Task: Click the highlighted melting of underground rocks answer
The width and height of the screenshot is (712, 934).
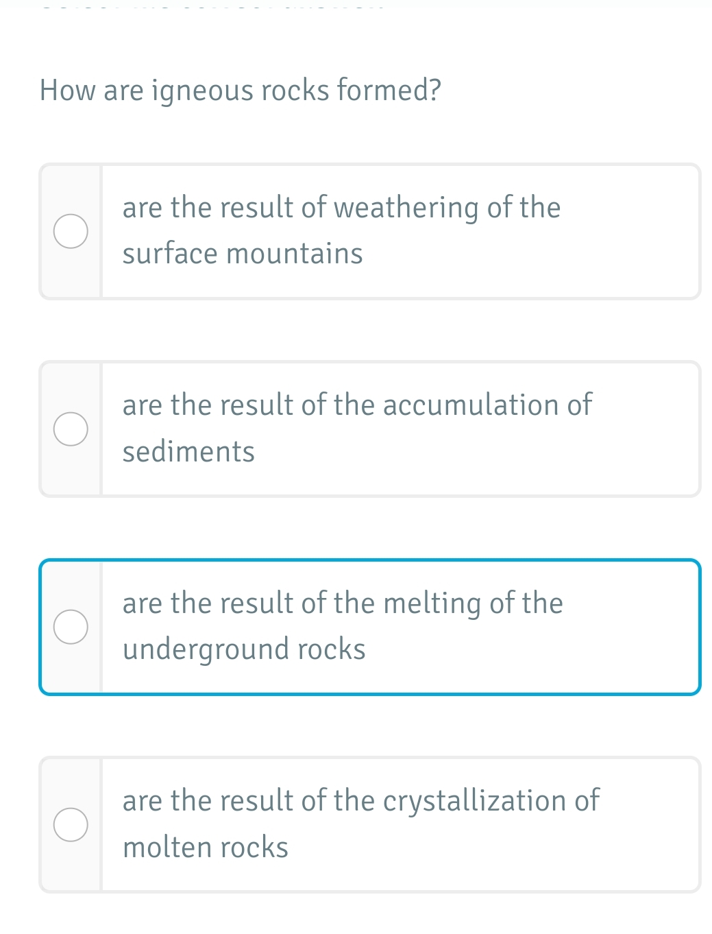Action: click(370, 625)
